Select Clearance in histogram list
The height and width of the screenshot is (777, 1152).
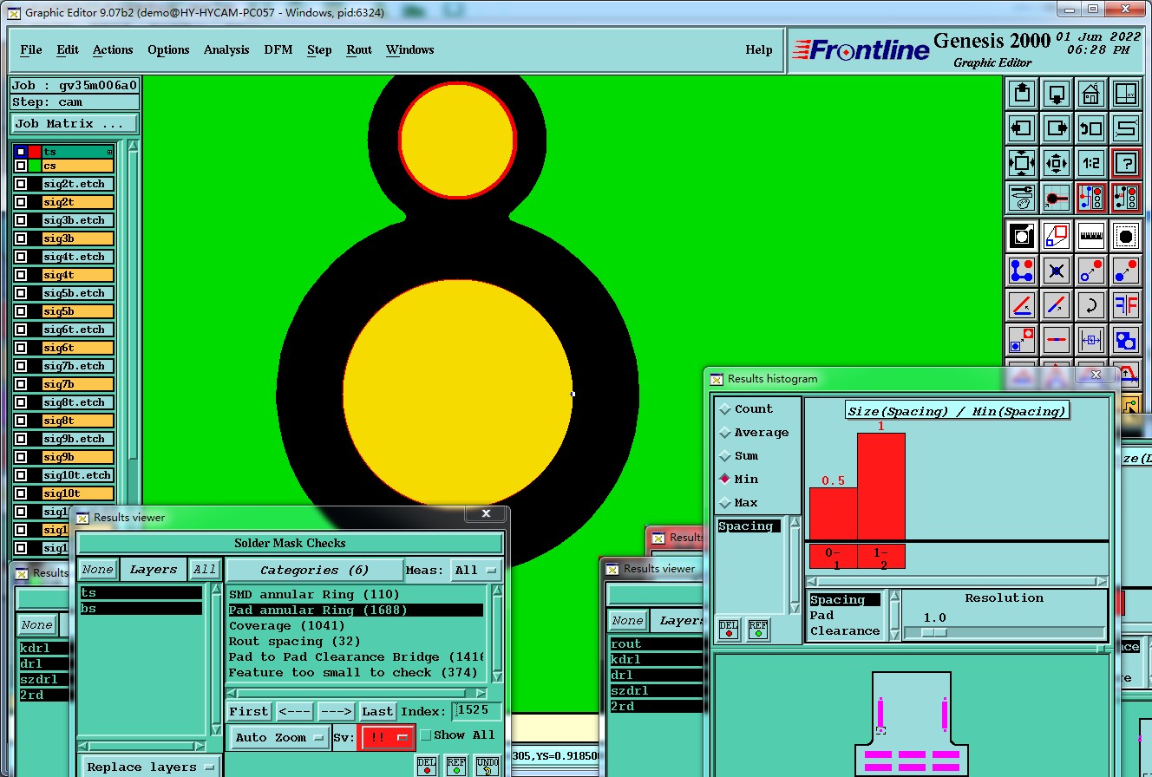[845, 631]
